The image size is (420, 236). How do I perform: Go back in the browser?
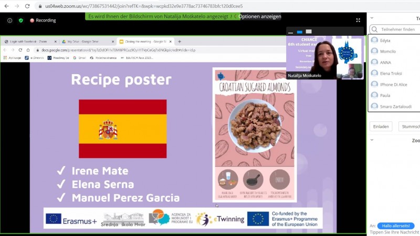(6, 6)
